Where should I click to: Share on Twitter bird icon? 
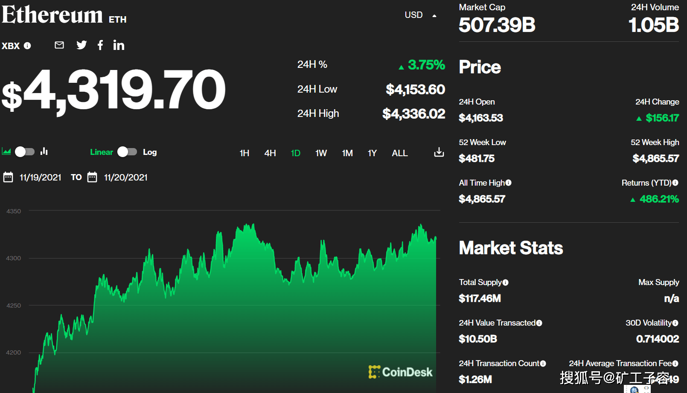(x=82, y=45)
